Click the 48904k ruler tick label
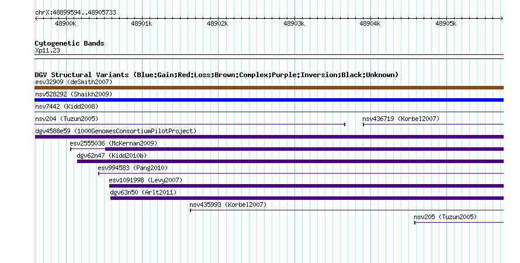The height and width of the screenshot is (263, 520). click(370, 23)
